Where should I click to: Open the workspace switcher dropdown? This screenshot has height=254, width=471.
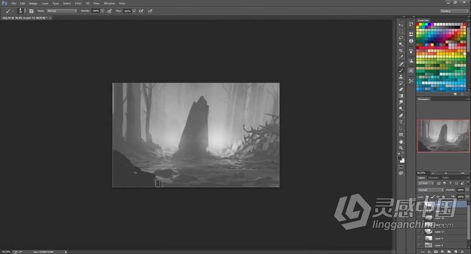(x=454, y=11)
